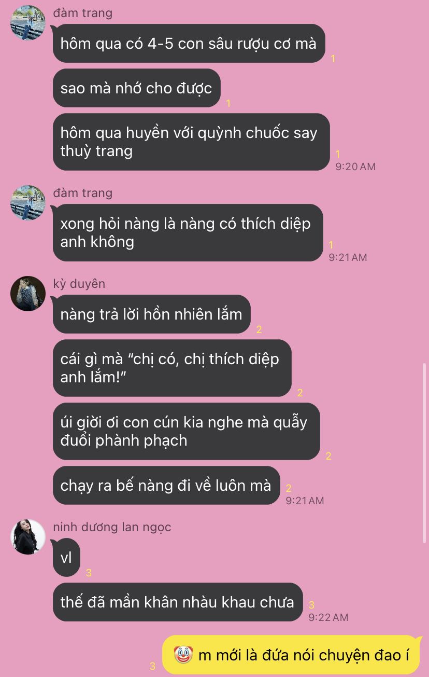Select the short "vl" message bubble
429x677 pixels.
point(66,558)
